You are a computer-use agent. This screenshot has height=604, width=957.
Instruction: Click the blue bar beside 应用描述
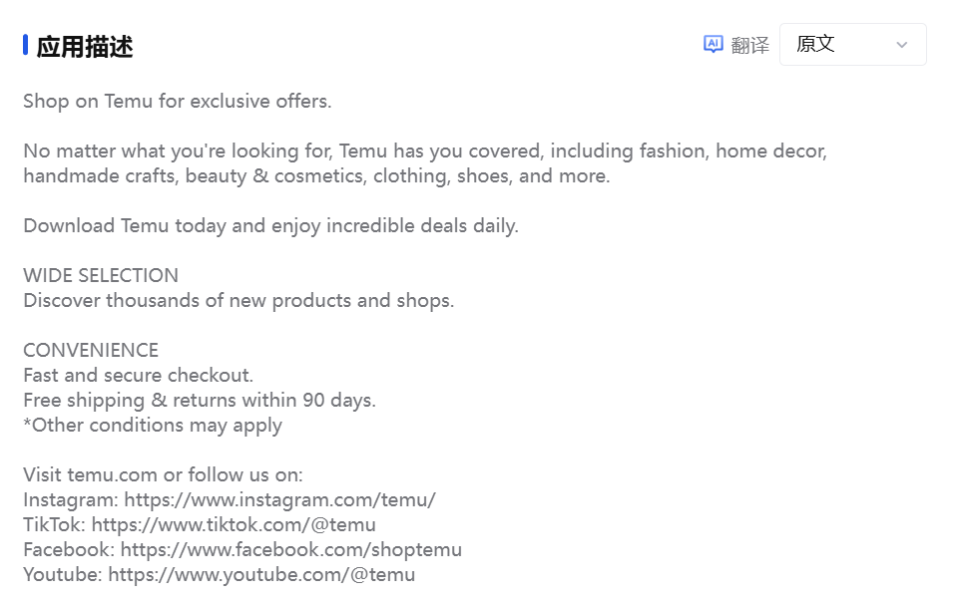tap(25, 45)
